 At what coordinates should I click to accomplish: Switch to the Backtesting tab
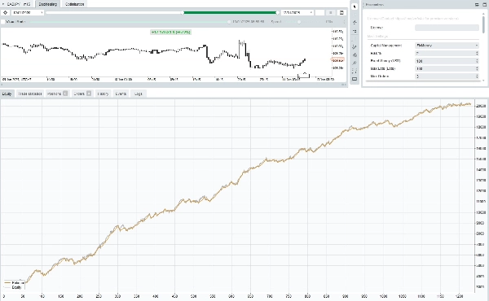click(48, 4)
